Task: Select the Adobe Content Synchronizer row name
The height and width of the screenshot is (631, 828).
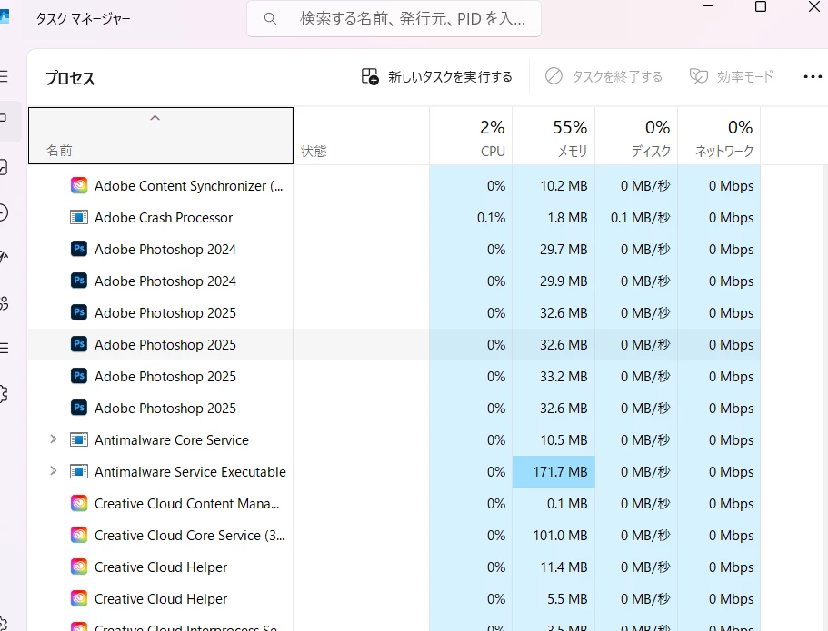Action: [188, 186]
